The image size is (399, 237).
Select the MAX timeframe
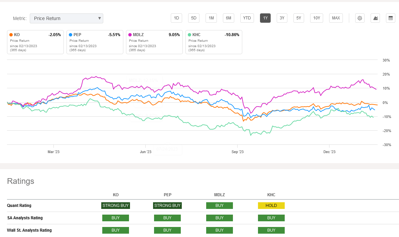pos(336,18)
